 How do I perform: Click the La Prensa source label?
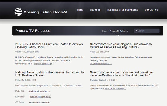[x=20, y=97]
